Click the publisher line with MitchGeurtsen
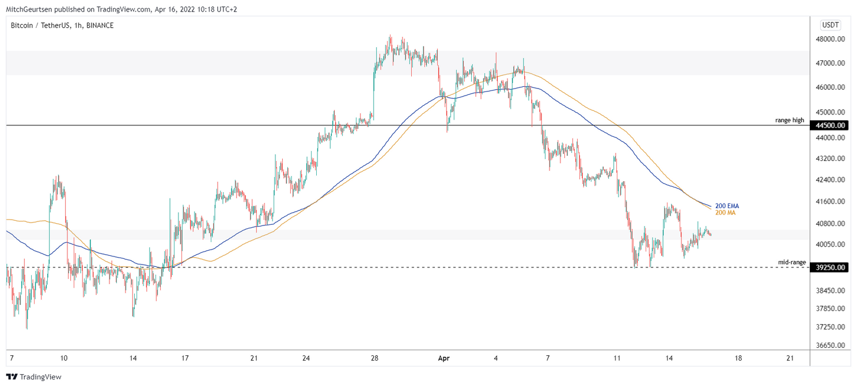857x387 pixels. (122, 9)
